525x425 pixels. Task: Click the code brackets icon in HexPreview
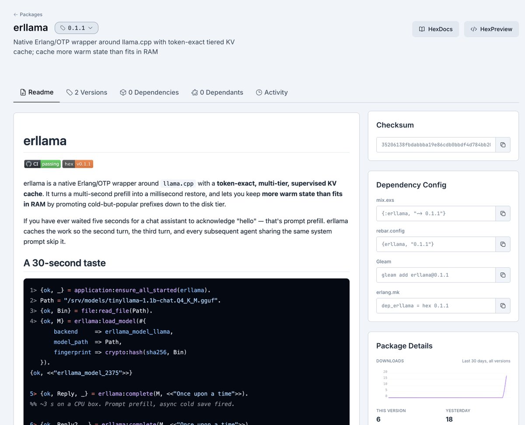point(473,29)
